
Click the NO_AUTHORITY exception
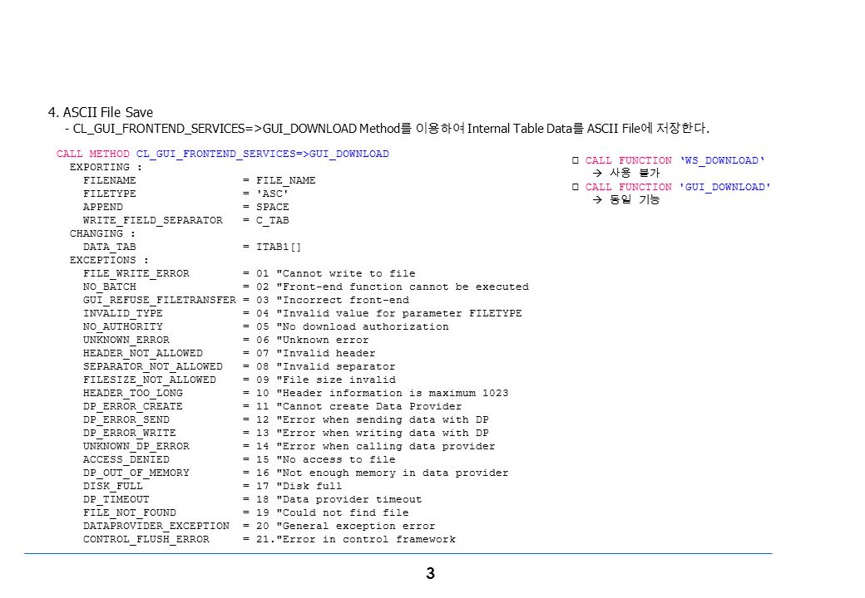(x=122, y=326)
